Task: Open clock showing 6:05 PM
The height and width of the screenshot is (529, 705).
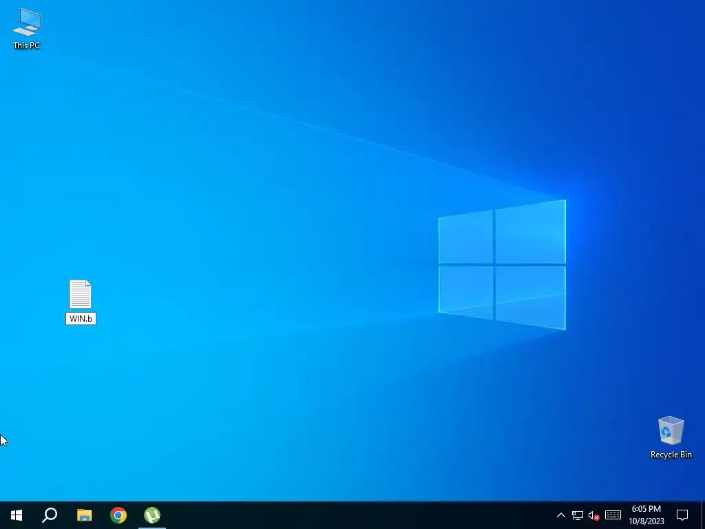Action: point(646,515)
